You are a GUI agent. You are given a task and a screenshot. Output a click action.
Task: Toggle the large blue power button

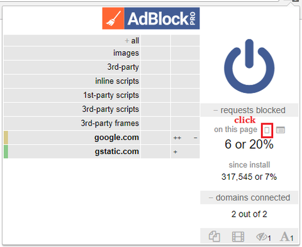[249, 66]
